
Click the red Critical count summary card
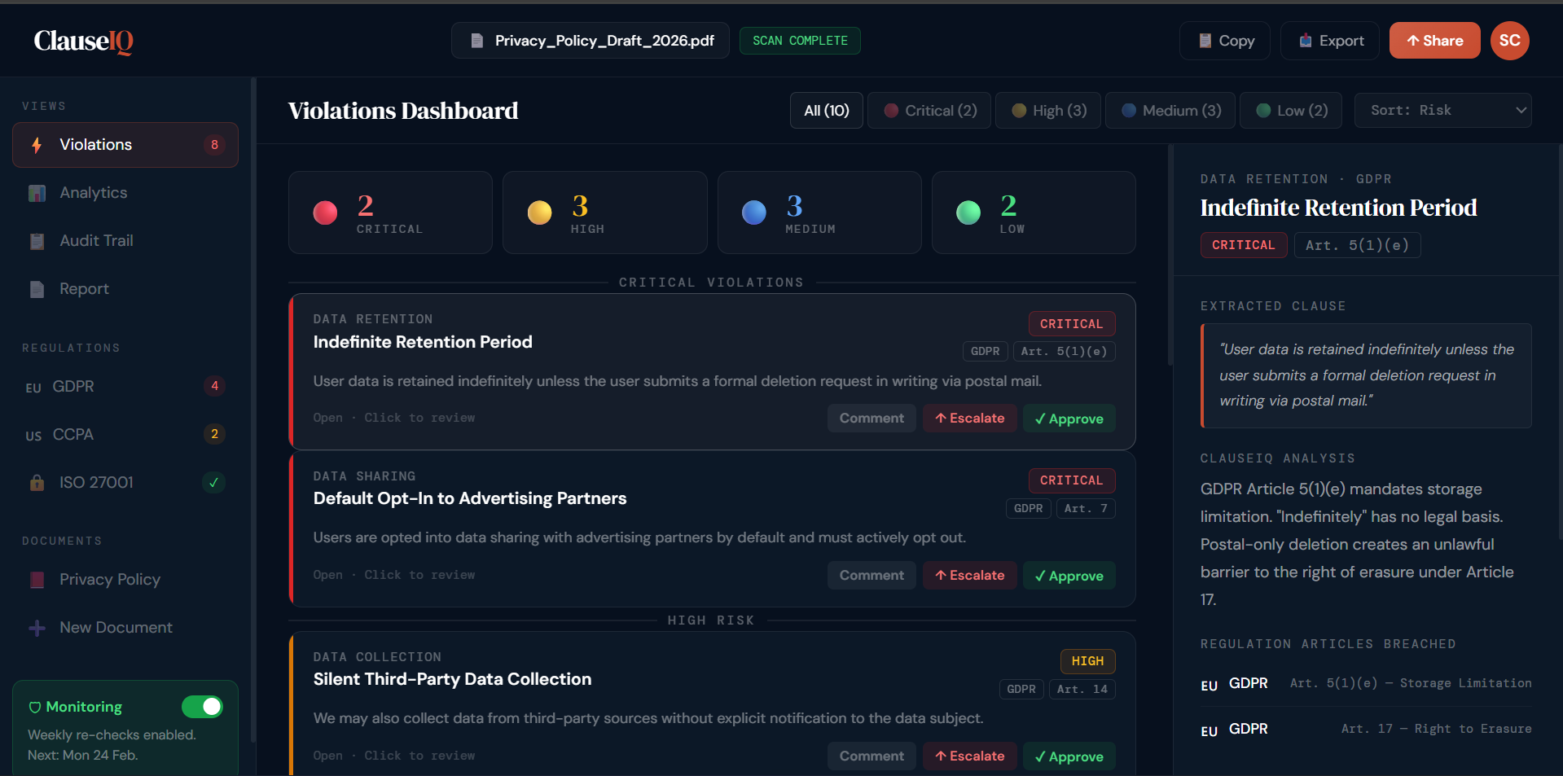(390, 213)
